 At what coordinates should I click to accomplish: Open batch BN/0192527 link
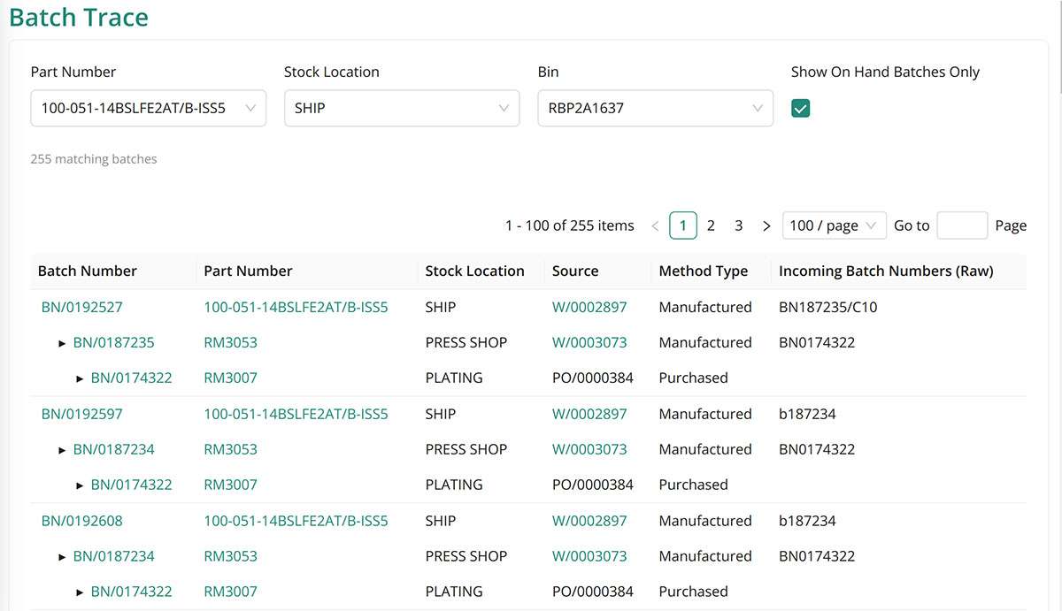pyautogui.click(x=81, y=308)
